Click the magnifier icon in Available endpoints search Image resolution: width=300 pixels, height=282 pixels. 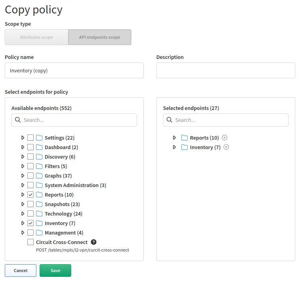18,120
